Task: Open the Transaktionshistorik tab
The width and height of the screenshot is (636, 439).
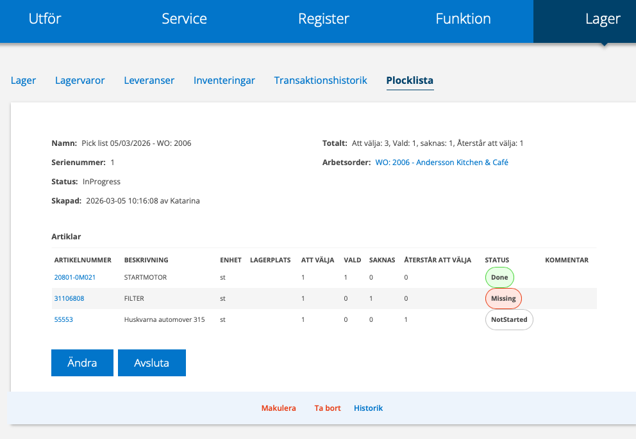Action: [x=321, y=81]
